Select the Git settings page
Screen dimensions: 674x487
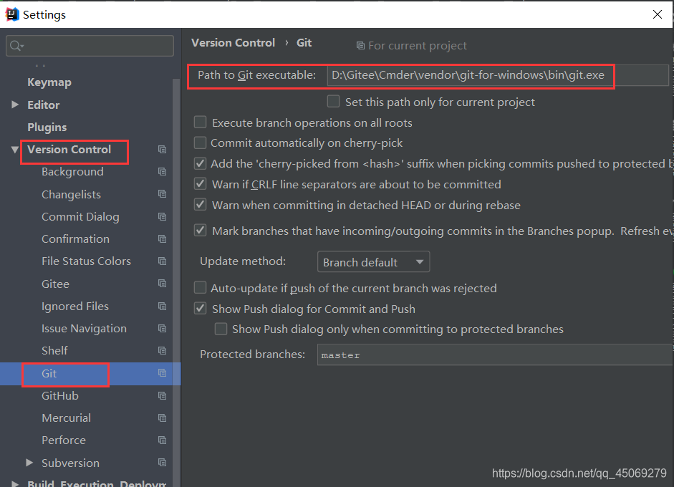click(49, 373)
